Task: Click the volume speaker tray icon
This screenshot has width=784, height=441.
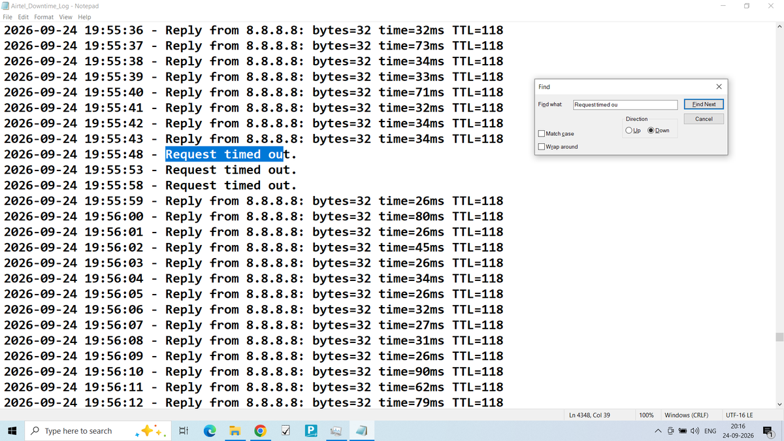Action: tap(694, 431)
